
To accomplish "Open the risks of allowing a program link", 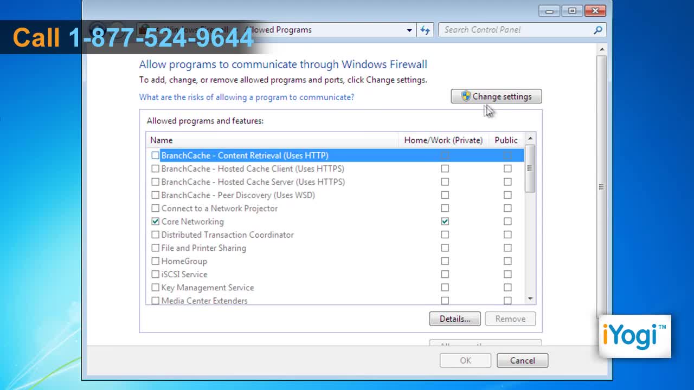I will click(x=246, y=97).
